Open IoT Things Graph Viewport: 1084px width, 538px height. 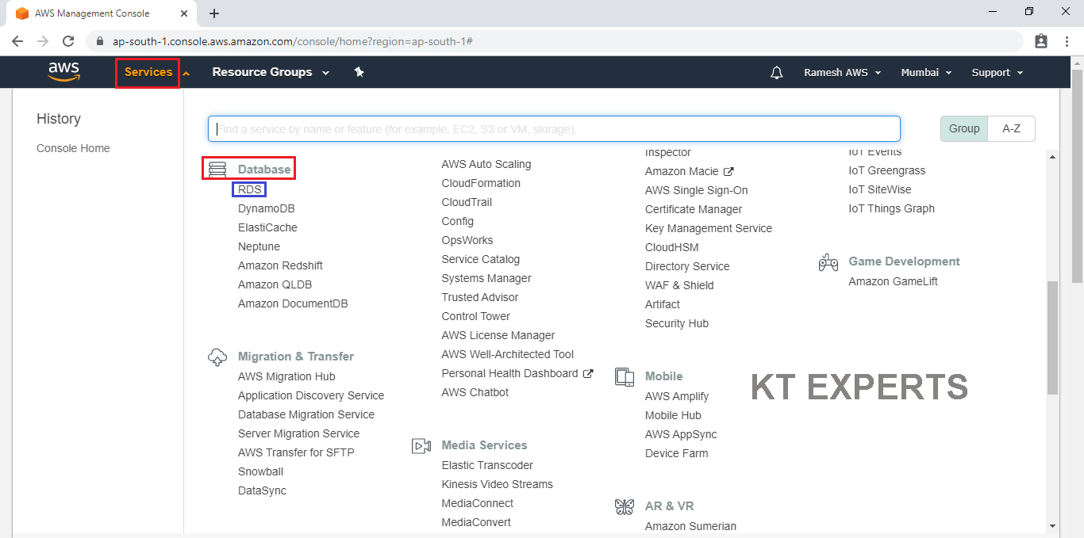coord(892,208)
